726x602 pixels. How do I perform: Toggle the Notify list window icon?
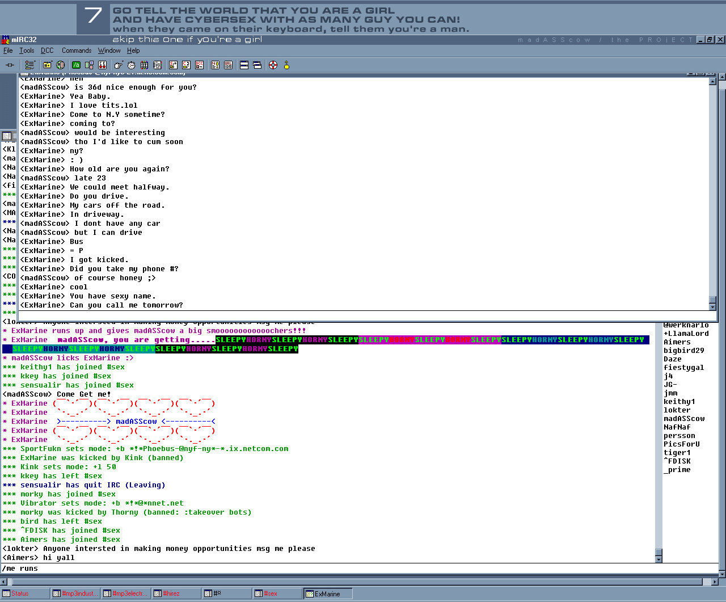coord(215,65)
